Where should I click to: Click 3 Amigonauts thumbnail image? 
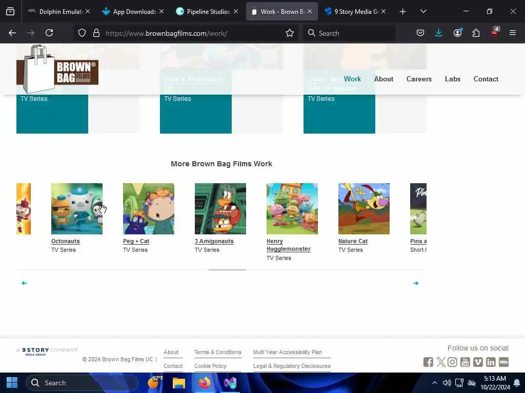coord(220,209)
